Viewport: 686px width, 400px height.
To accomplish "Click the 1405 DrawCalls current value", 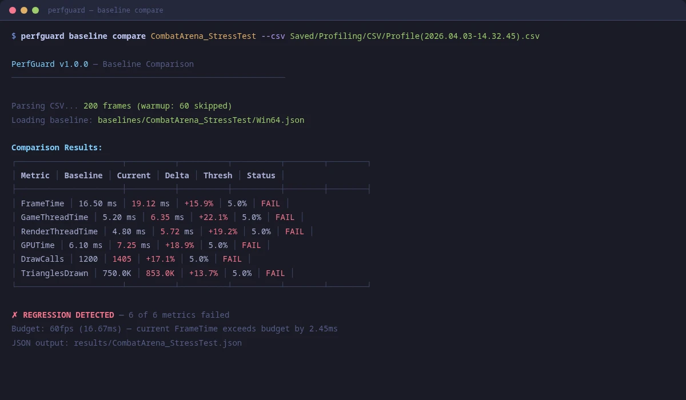I will (122, 259).
